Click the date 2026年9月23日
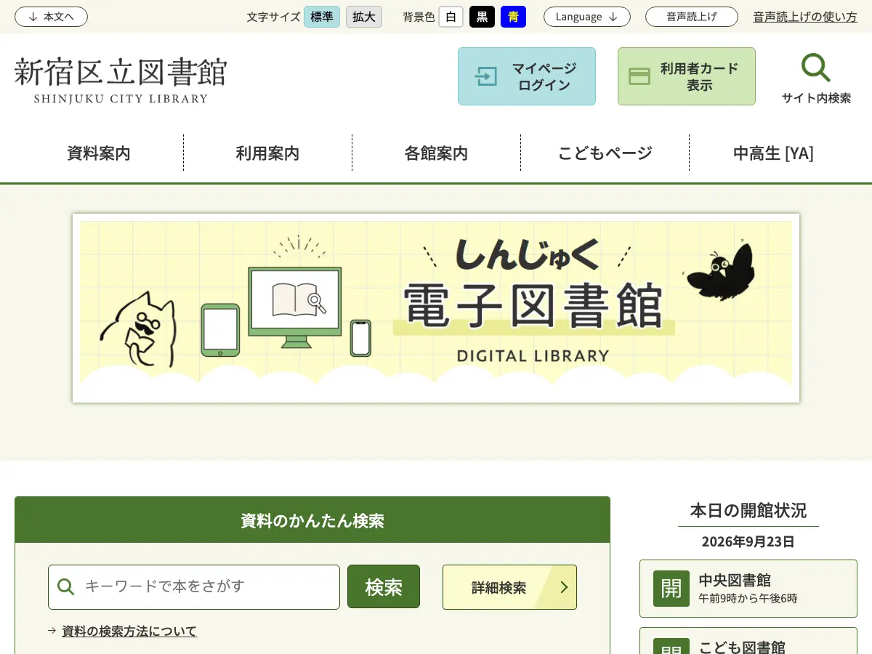 [x=748, y=541]
